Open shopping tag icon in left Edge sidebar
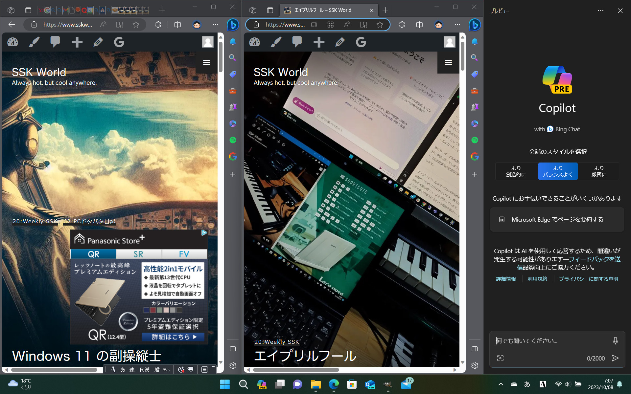This screenshot has width=631, height=394. point(233,74)
